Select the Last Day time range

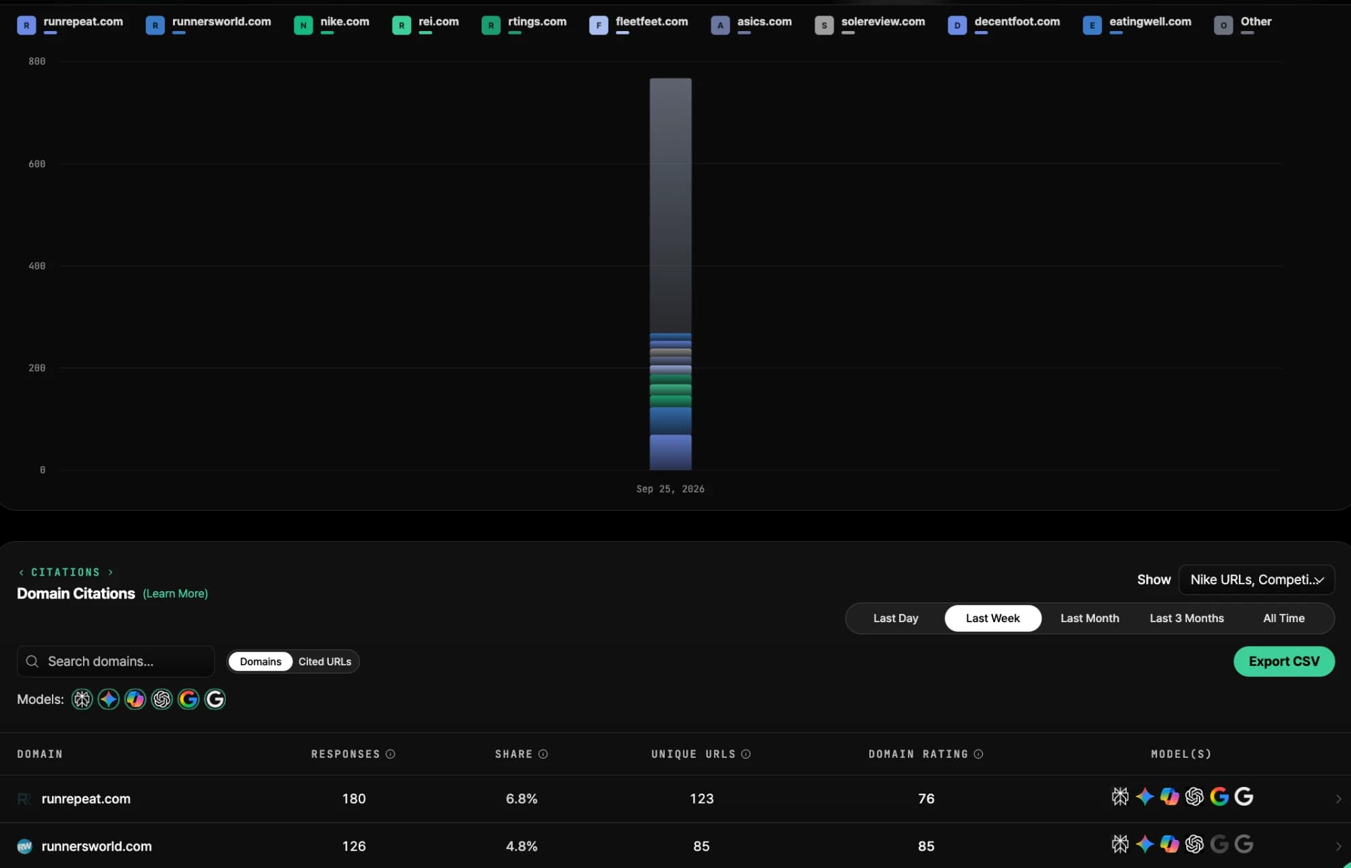[x=896, y=618]
